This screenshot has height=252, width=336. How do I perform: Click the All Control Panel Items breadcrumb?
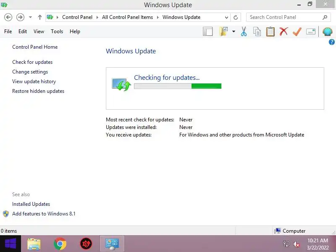click(127, 17)
